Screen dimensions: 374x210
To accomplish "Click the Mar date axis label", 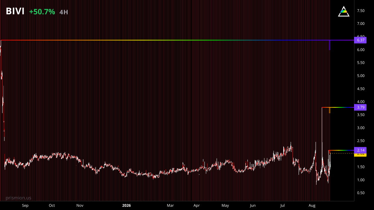I will pyautogui.click(x=170, y=205).
